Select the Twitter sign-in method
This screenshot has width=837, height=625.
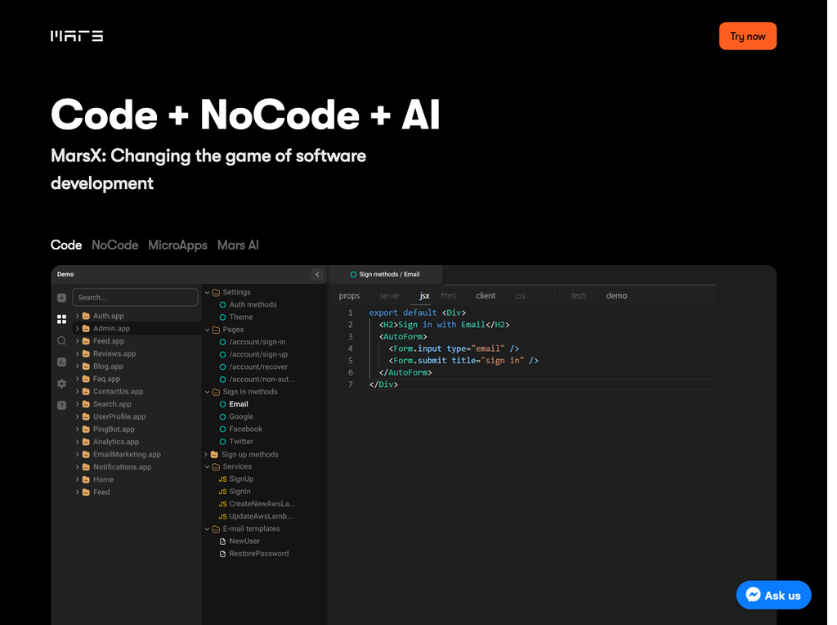[241, 442]
